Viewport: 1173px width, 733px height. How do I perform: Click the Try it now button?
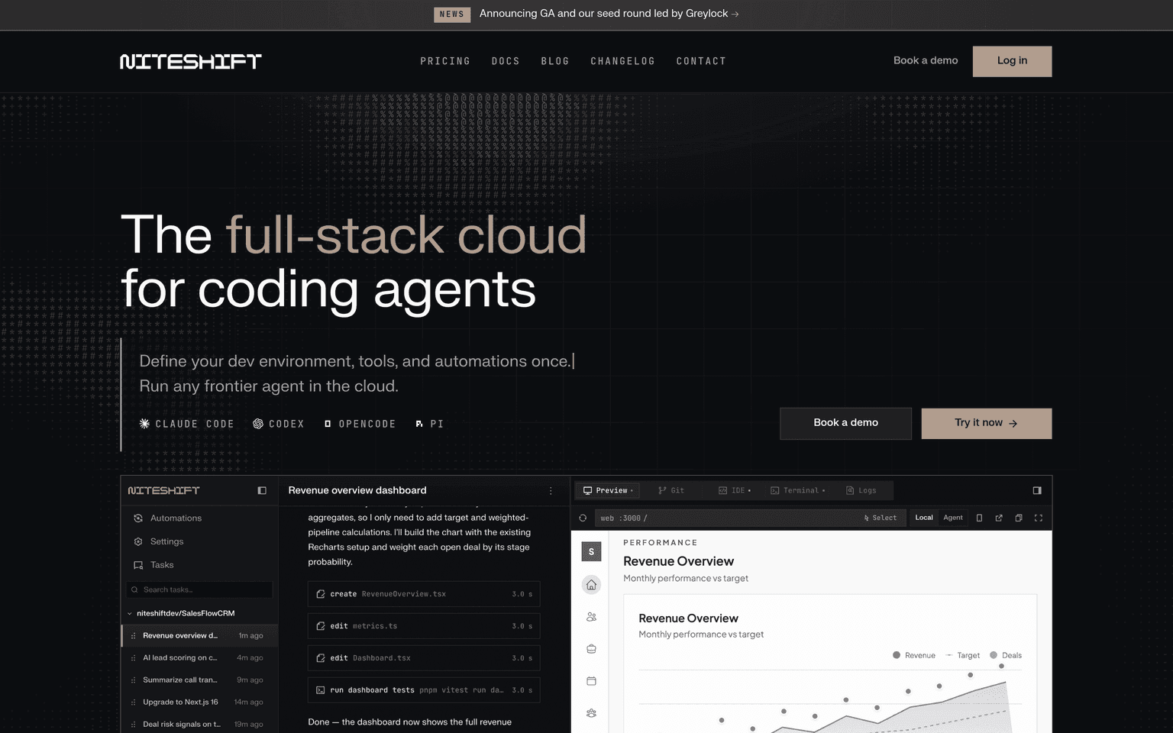click(x=986, y=423)
